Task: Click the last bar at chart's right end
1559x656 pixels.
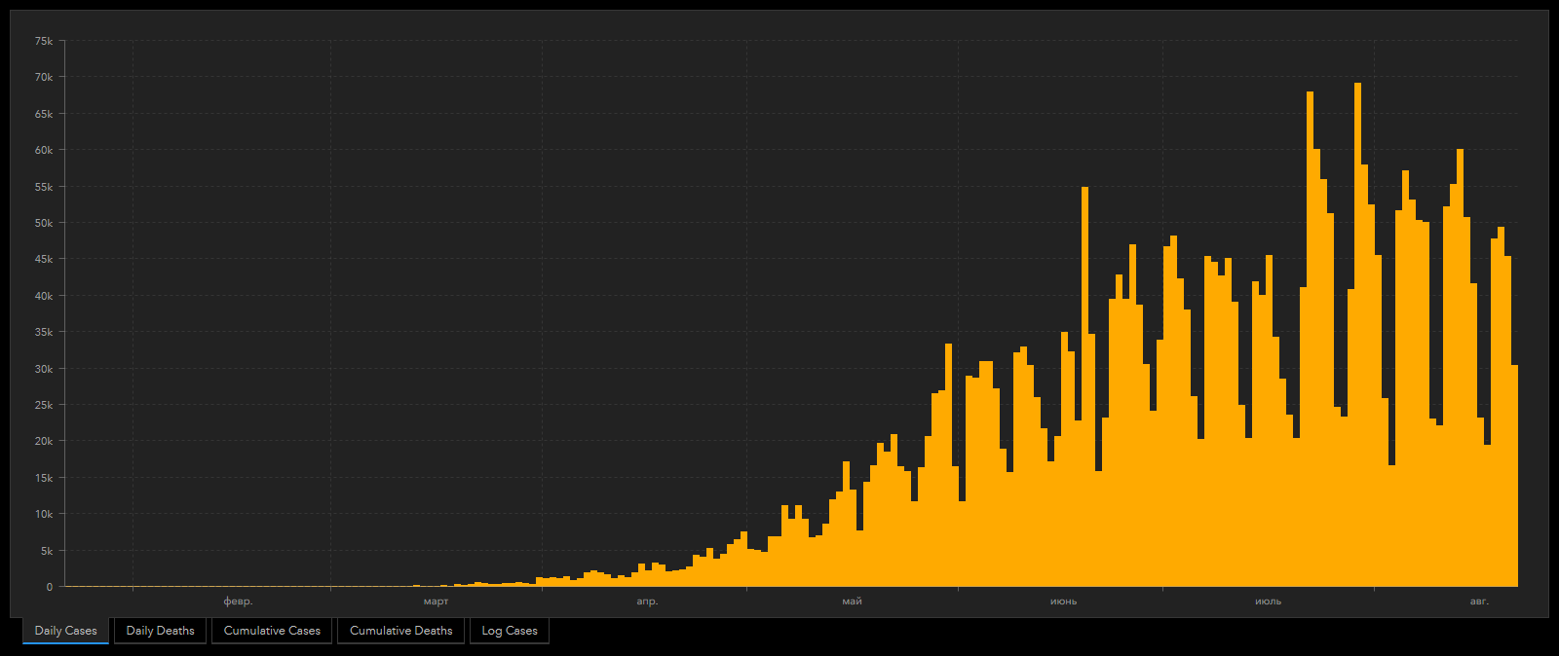Action: [x=1514, y=477]
